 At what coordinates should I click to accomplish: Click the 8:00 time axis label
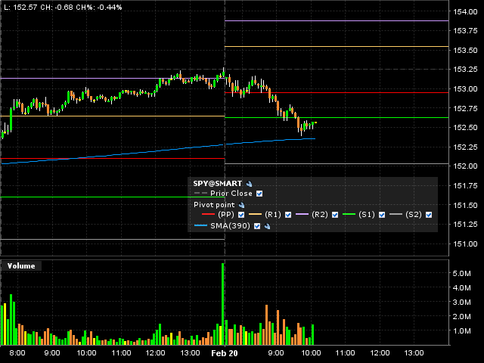coord(17,353)
